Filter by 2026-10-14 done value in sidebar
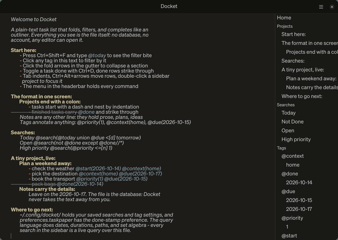The height and width of the screenshot is (240, 338). 299,182
